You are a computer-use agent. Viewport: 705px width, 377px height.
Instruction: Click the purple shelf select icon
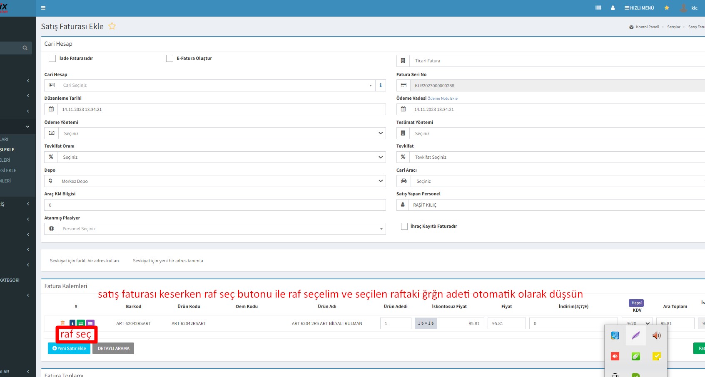[x=90, y=323]
